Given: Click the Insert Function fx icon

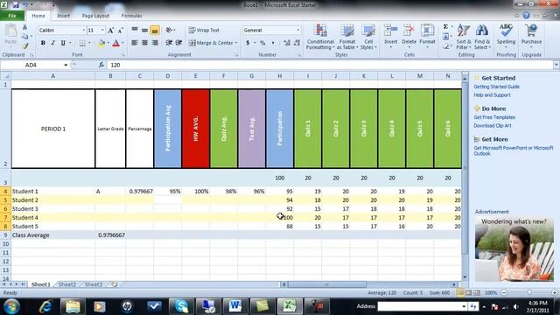Looking at the screenshot, I should pos(101,65).
